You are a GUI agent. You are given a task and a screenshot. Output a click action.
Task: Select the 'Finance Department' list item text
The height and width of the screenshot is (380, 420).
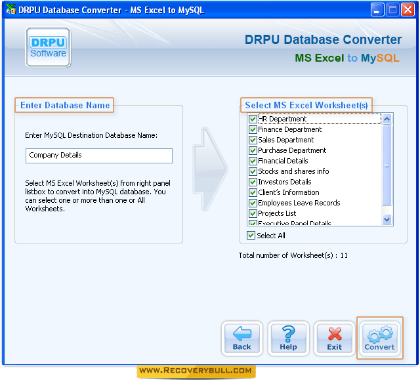[x=290, y=129]
